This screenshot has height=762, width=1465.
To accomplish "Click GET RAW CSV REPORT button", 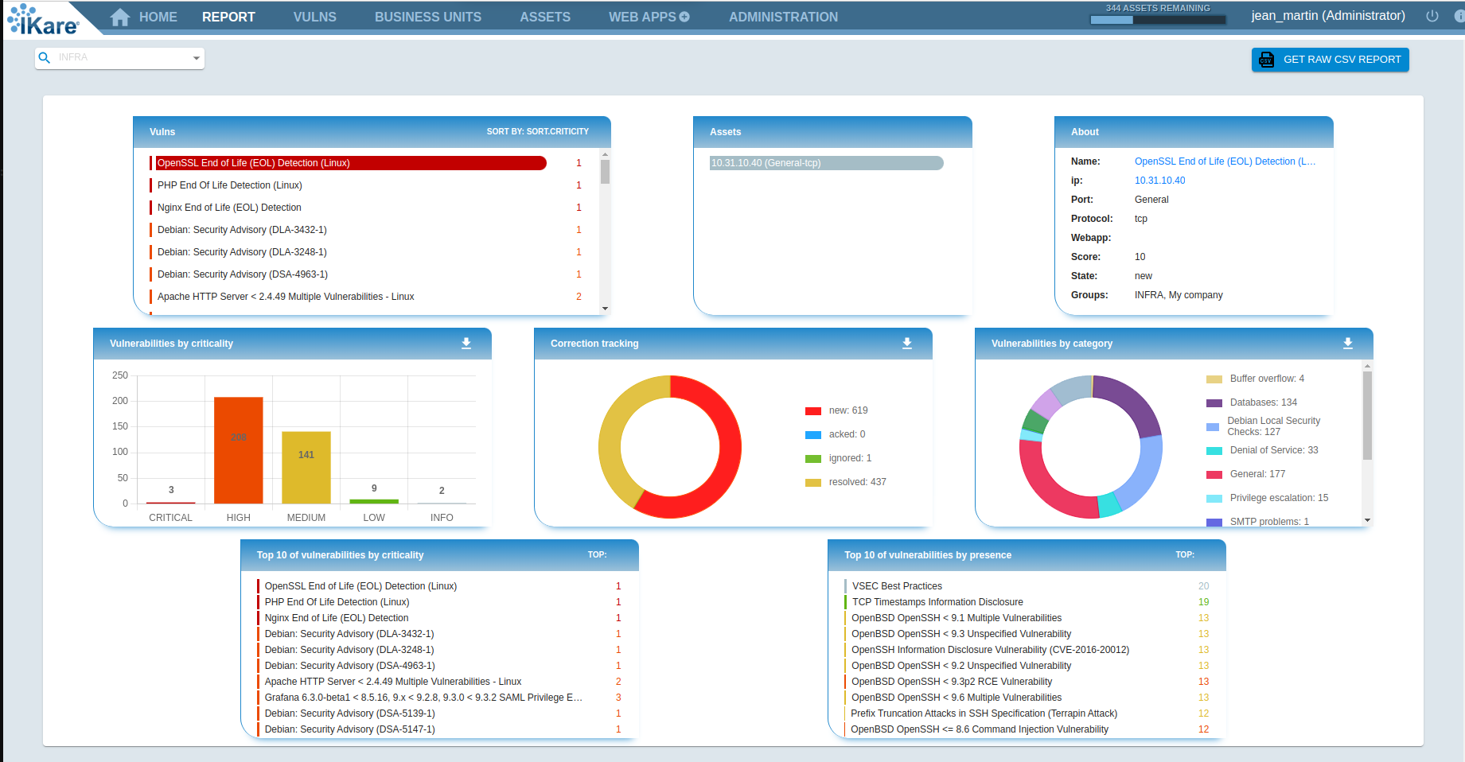I will (x=1330, y=60).
